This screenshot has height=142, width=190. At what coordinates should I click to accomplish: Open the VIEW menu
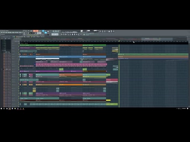[x=13, y=32]
